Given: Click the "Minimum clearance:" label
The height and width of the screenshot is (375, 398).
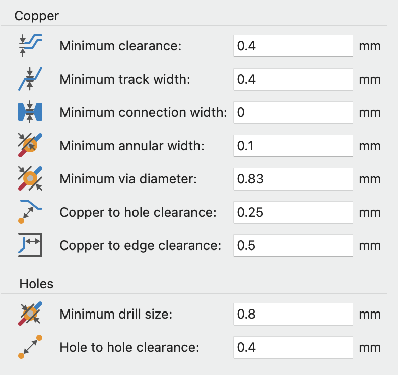Looking at the screenshot, I should pyautogui.click(x=120, y=46).
